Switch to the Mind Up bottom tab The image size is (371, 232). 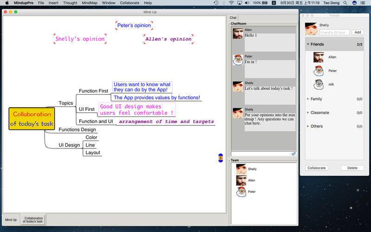11,219
